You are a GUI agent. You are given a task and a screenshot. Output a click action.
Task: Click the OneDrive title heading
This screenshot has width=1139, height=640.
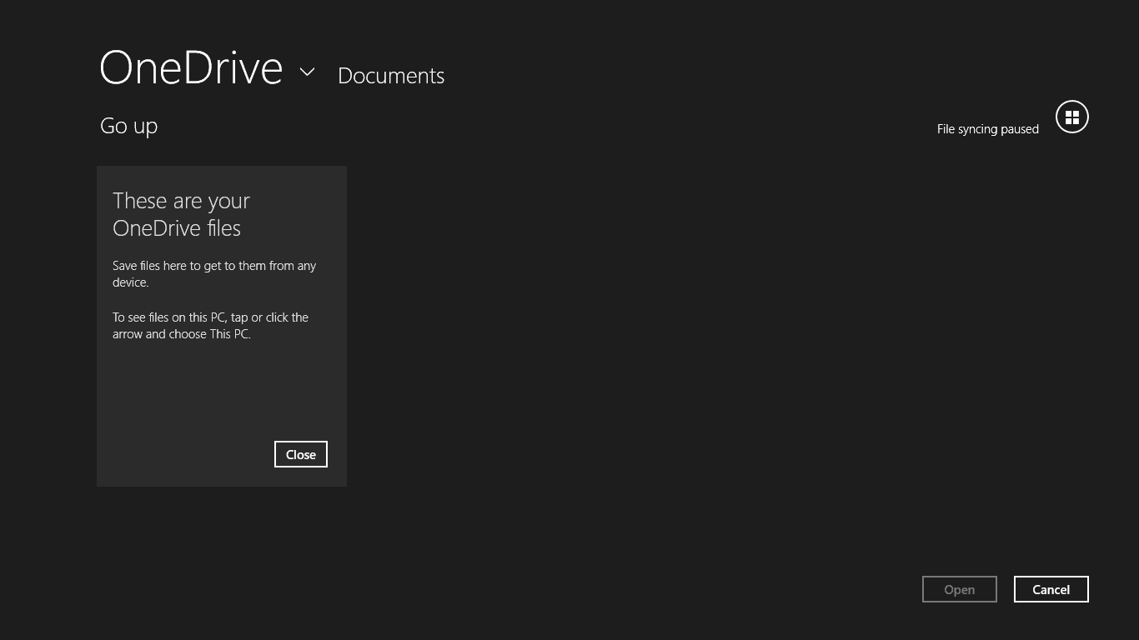191,67
